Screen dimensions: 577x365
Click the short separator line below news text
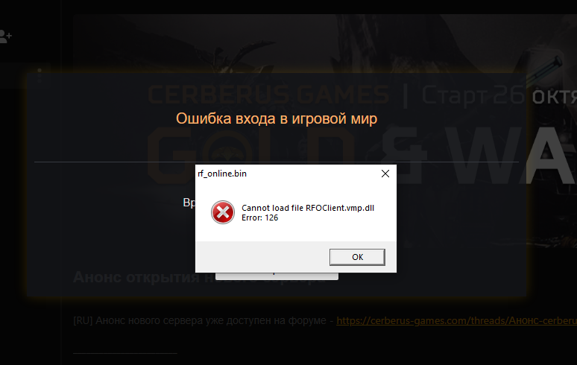click(125, 353)
